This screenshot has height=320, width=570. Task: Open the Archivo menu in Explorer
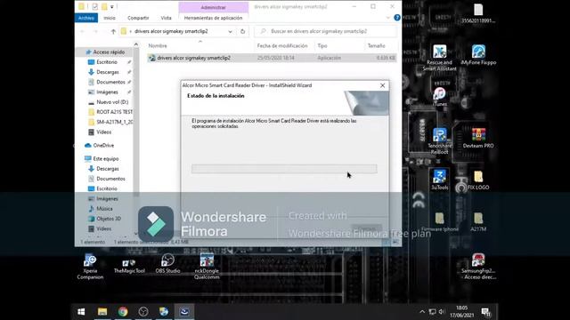pos(86,18)
